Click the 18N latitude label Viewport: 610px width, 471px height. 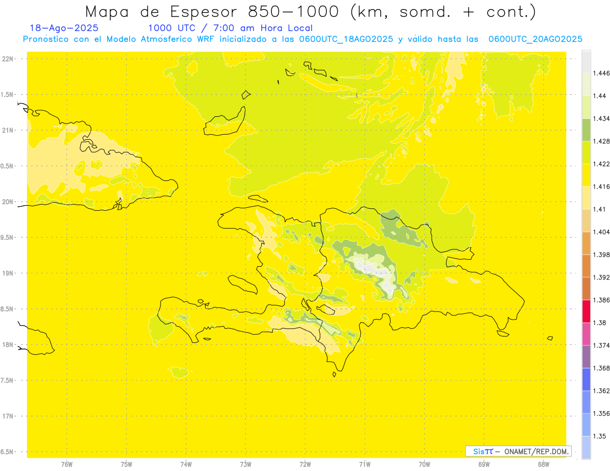7,344
